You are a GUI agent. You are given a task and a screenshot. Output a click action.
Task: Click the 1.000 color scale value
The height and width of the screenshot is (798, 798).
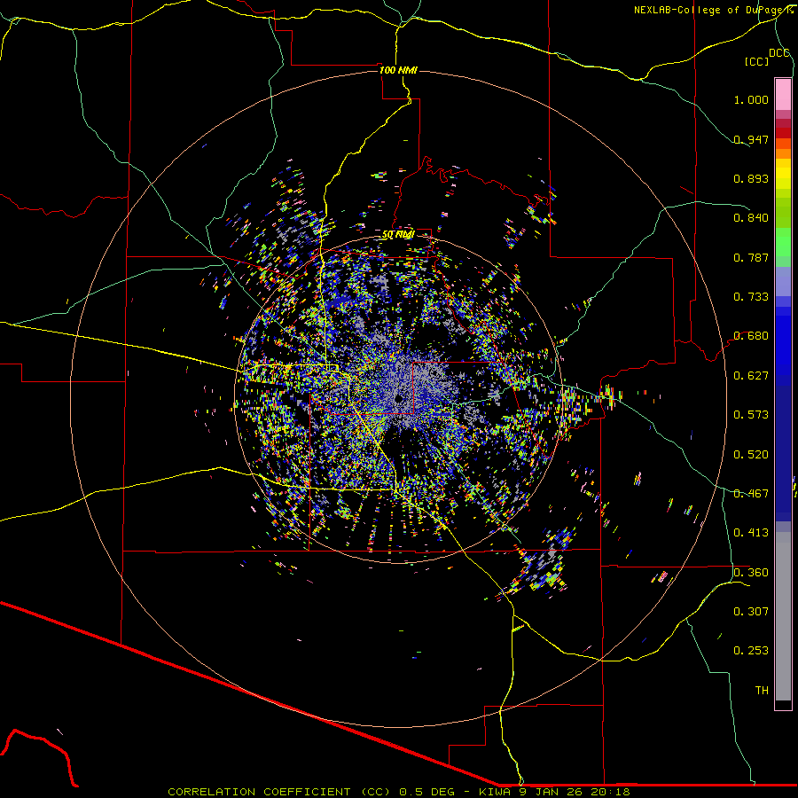pos(751,99)
